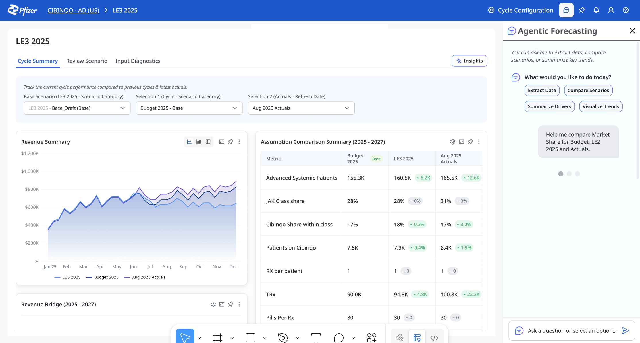The height and width of the screenshot is (343, 640).
Task: Click the send arrow in chat input
Action: coord(625,331)
